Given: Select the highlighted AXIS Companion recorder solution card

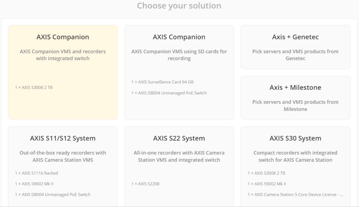Looking at the screenshot, I should click(63, 72).
